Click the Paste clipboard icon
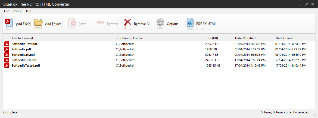The width and height of the screenshot is (318, 118). point(72,22)
